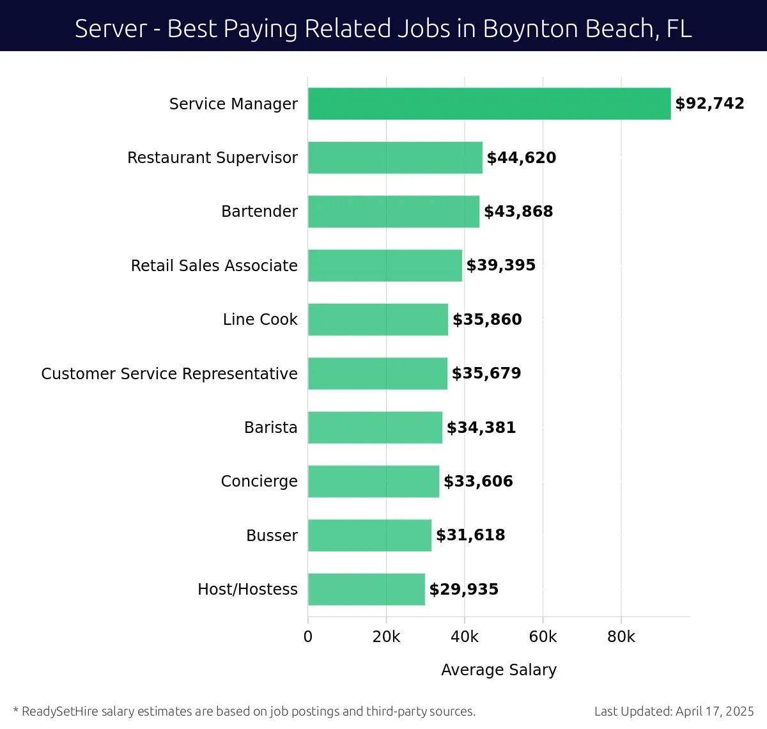Image resolution: width=767 pixels, height=729 pixels.
Task: Click the 40k axis tick label
Action: [x=465, y=637]
